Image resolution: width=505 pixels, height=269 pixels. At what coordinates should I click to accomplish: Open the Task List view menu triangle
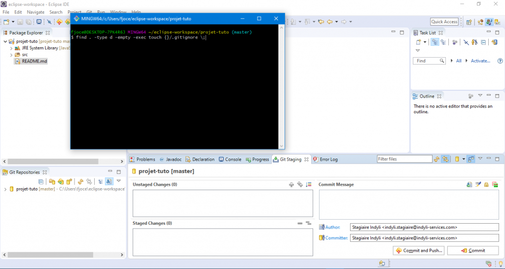(418, 51)
